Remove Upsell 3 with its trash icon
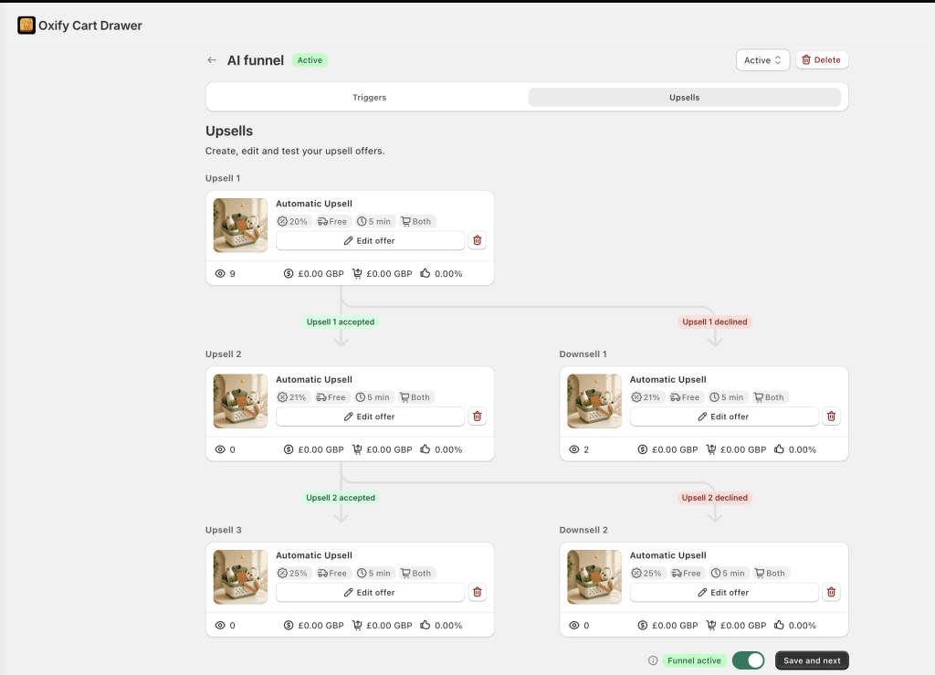Screen dimensions: 935x675 [x=477, y=592]
